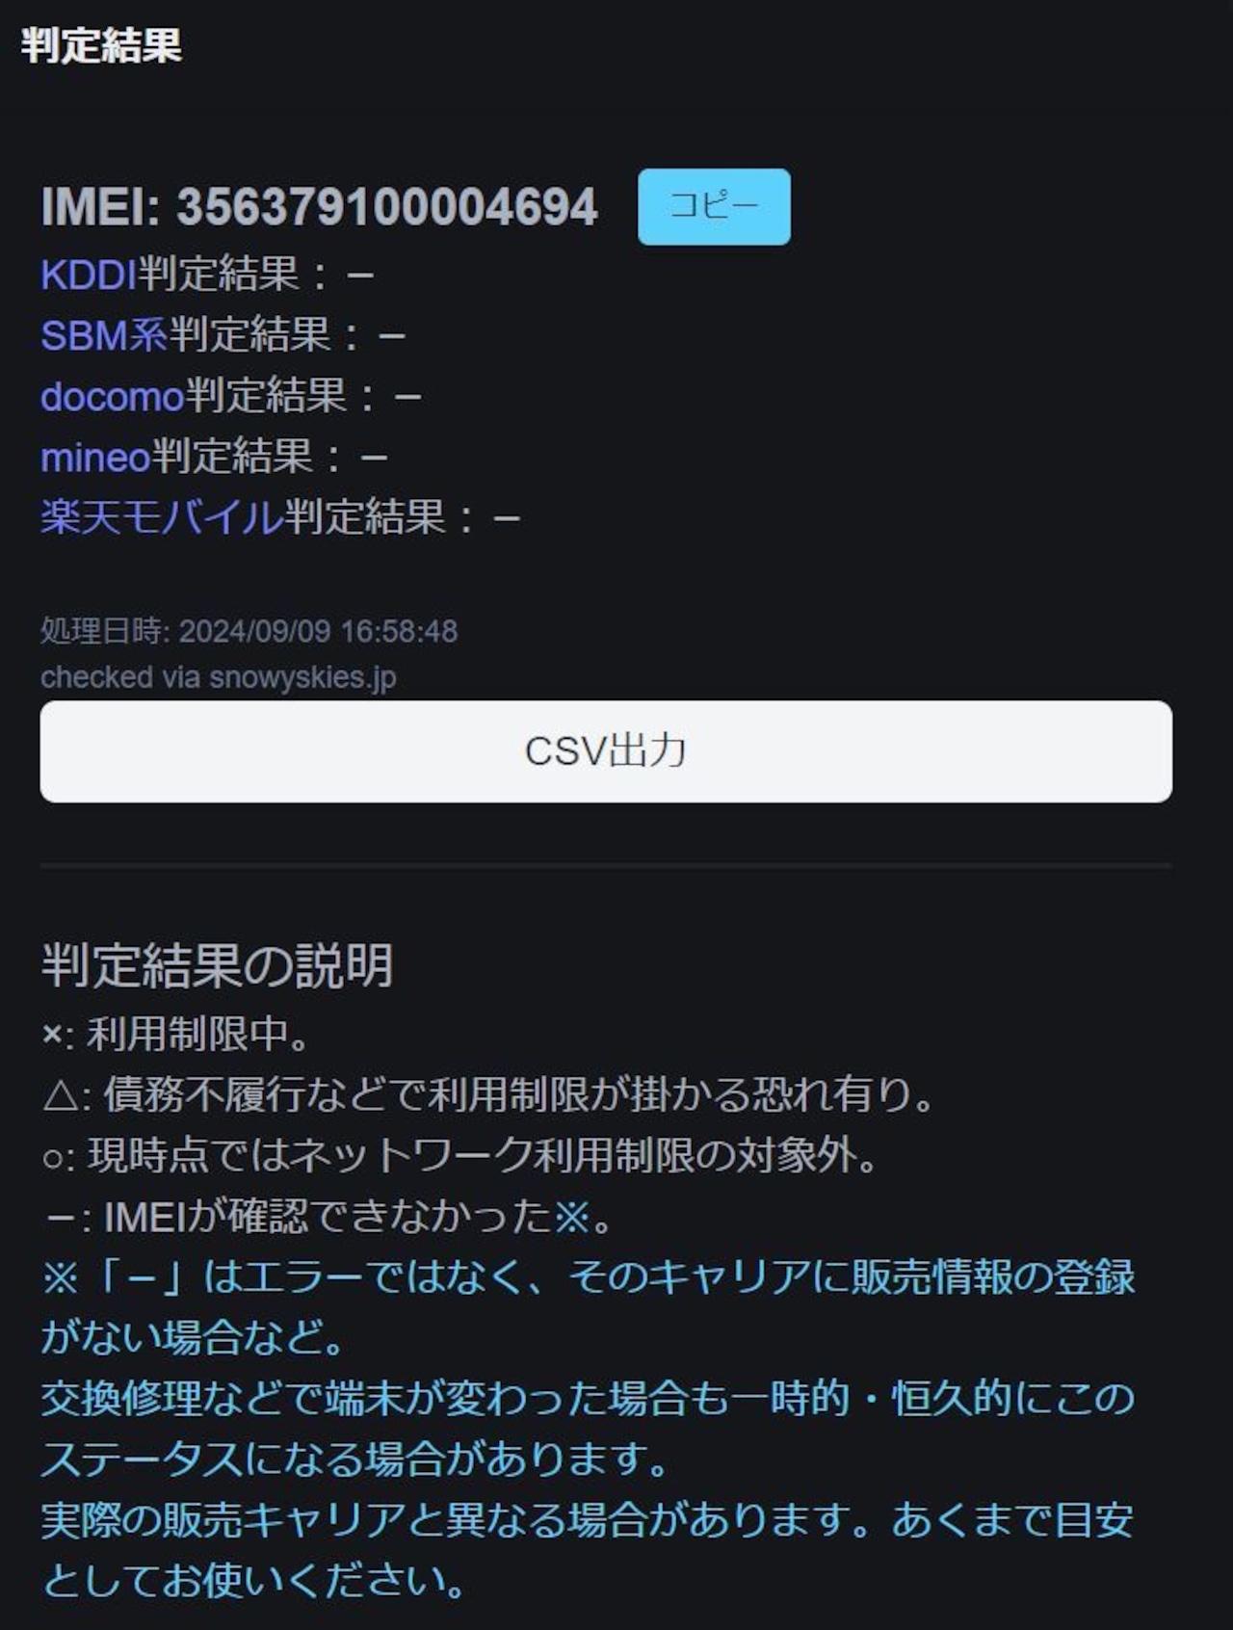Open the mineo link

(x=95, y=457)
